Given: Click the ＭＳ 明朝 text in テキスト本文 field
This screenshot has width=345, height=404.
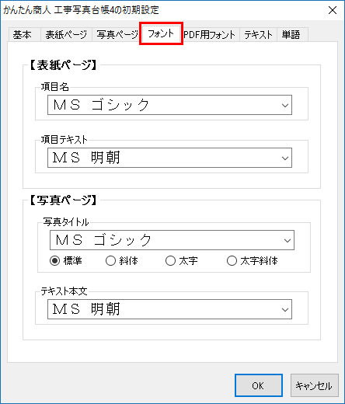Looking at the screenshot, I should pyautogui.click(x=86, y=309).
